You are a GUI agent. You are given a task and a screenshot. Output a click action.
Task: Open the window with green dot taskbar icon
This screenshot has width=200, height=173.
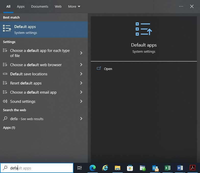coord(142,168)
